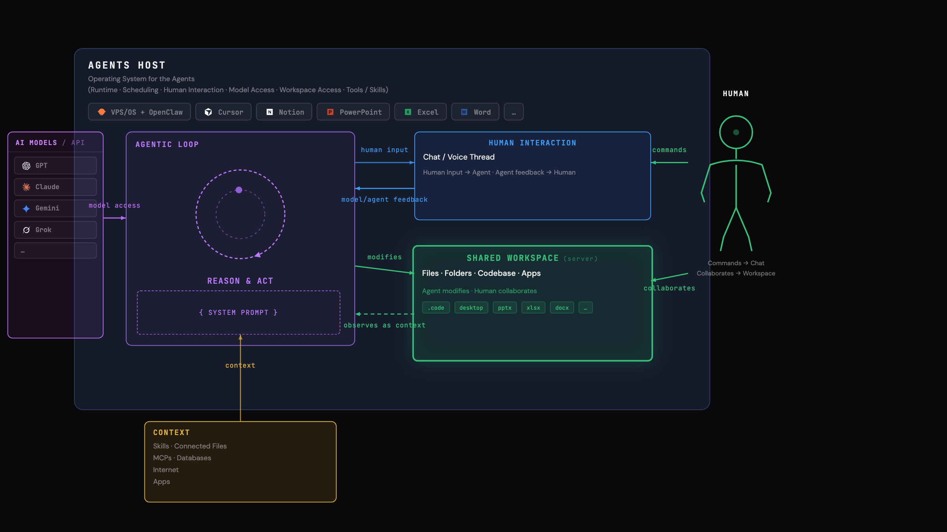The width and height of the screenshot is (947, 532).
Task: Click the Grok logo icon
Action: click(26, 230)
